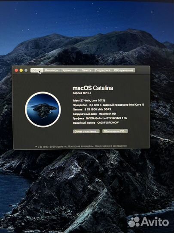Click the serial number C02KFESRDNCW
Viewport: 174px width, 233px height.
(x=108, y=123)
